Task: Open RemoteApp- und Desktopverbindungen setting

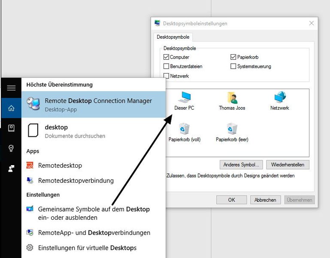Action: 94,233
